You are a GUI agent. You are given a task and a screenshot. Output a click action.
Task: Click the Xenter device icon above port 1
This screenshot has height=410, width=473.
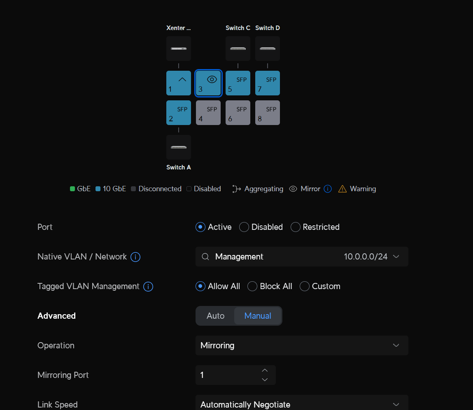[x=179, y=49]
